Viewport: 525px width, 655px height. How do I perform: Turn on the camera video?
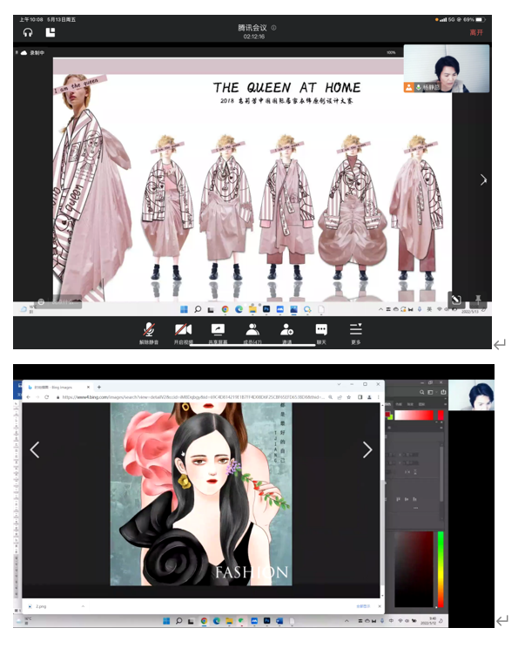click(x=183, y=330)
